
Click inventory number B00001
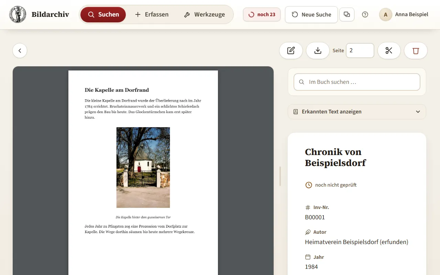(x=315, y=217)
